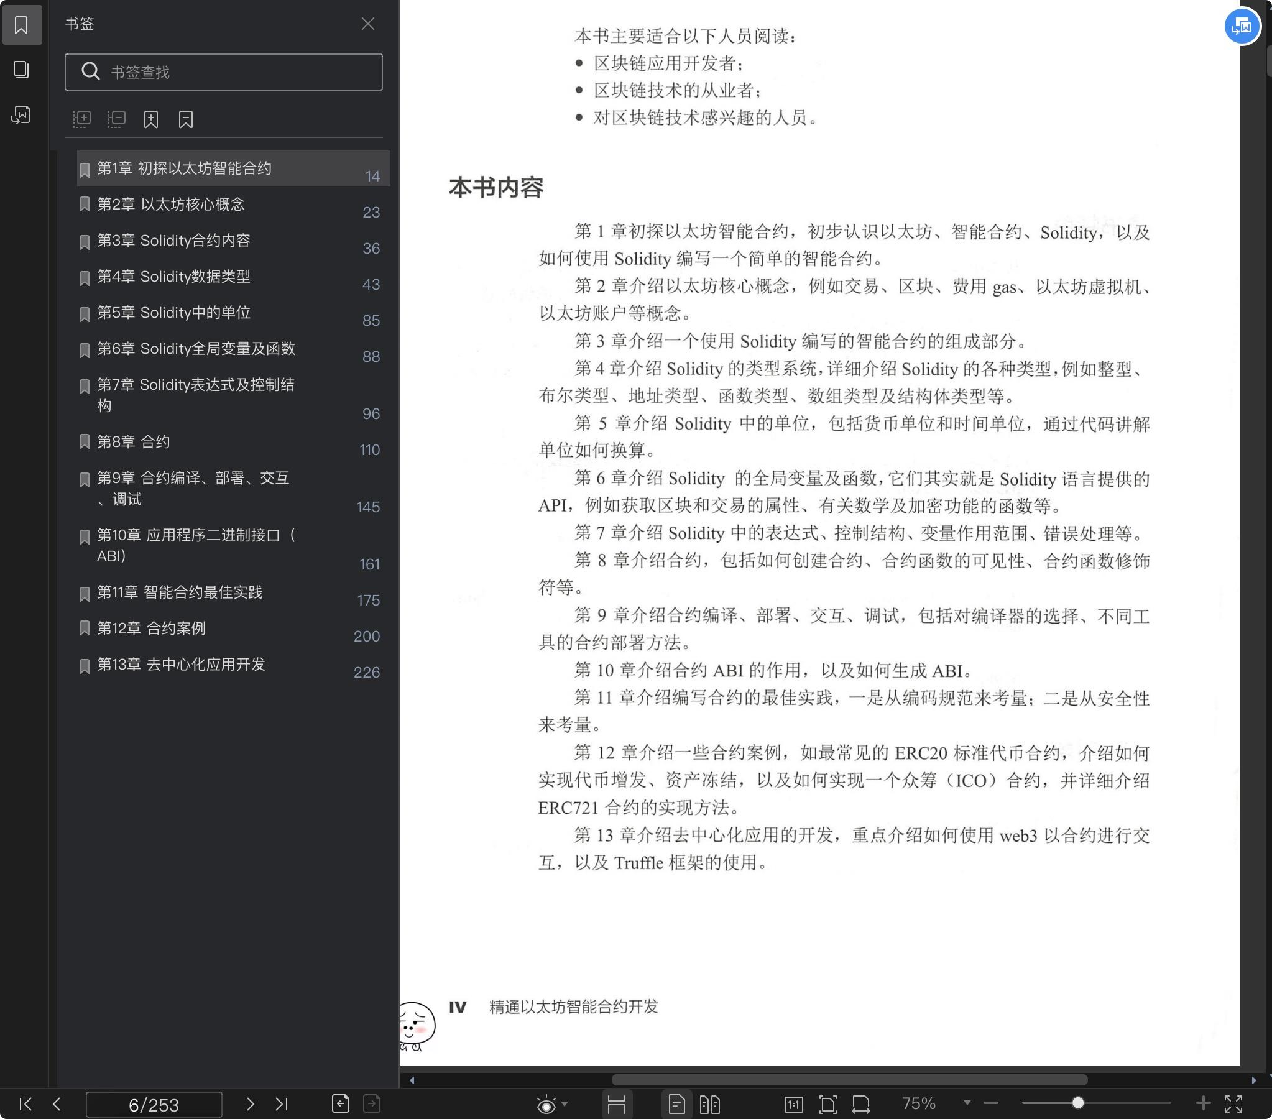Open bookmark 第3章 Solidity合约内容
Screen dimensions: 1272x1119
[233, 241]
